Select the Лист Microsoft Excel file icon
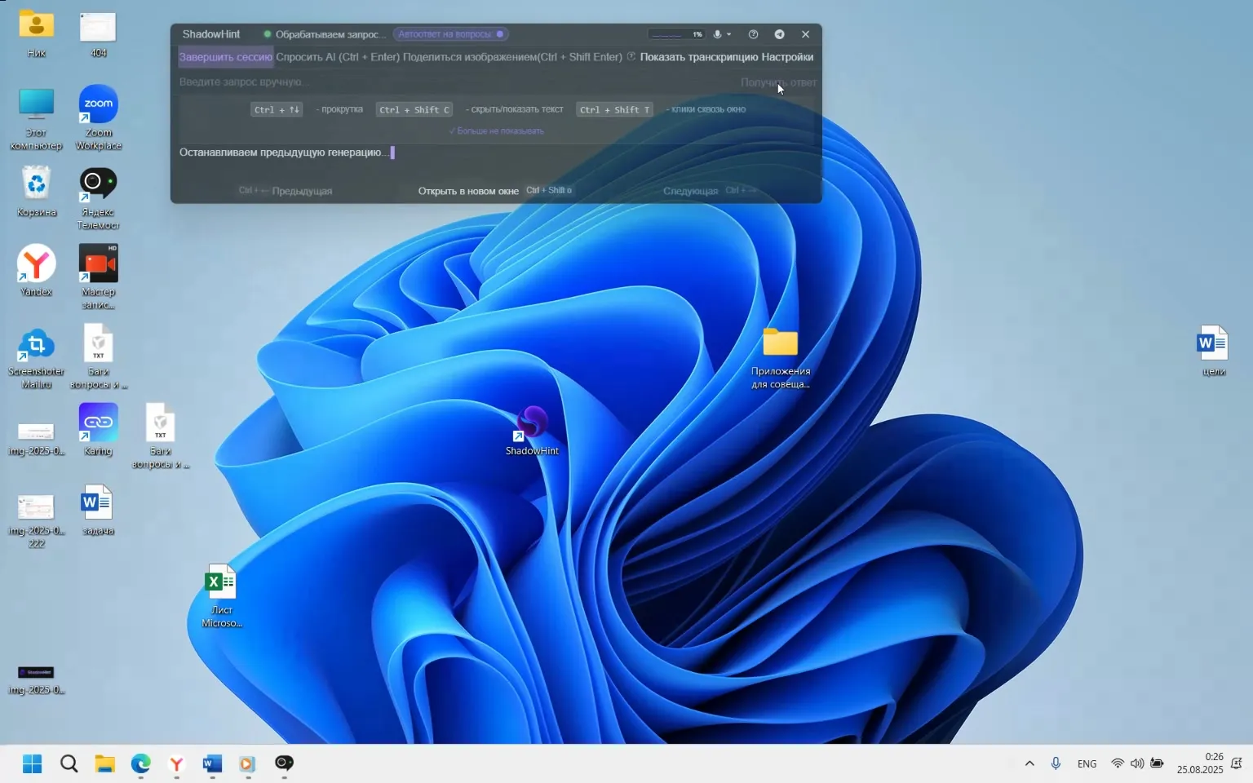 tap(221, 583)
